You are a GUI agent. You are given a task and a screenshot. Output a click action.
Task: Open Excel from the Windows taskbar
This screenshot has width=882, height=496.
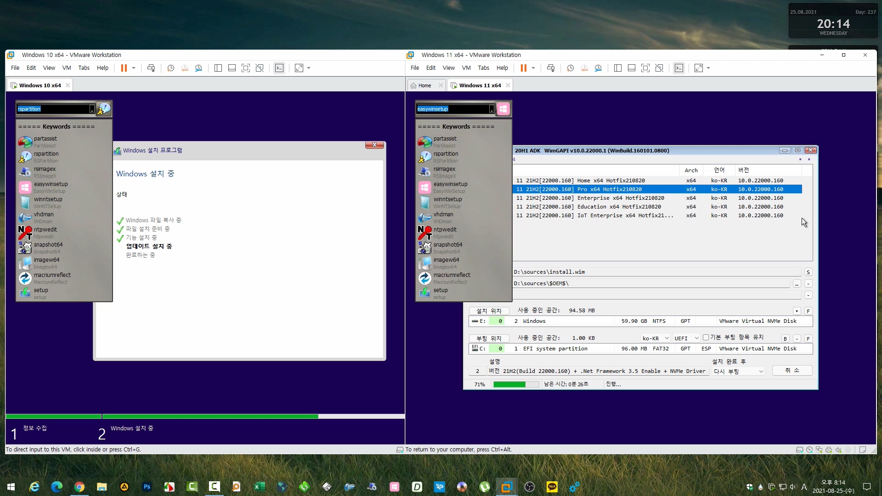point(259,486)
